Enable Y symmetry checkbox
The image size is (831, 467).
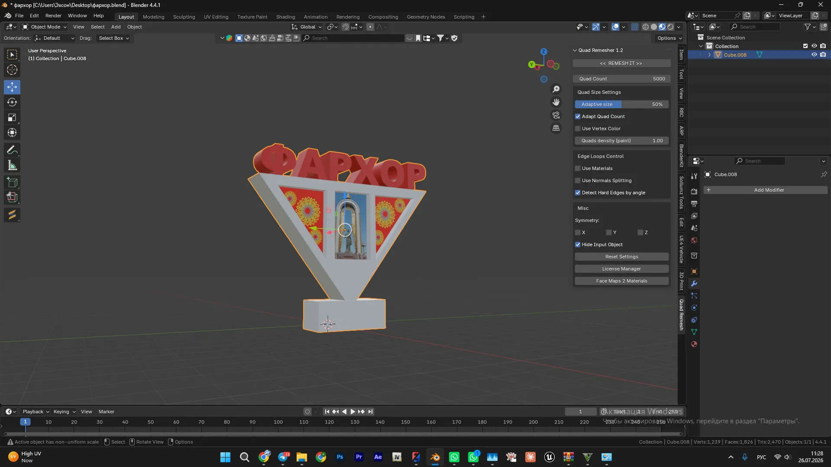tap(609, 232)
